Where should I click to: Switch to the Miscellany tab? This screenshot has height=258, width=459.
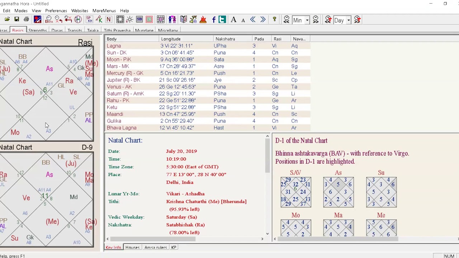pos(168,30)
